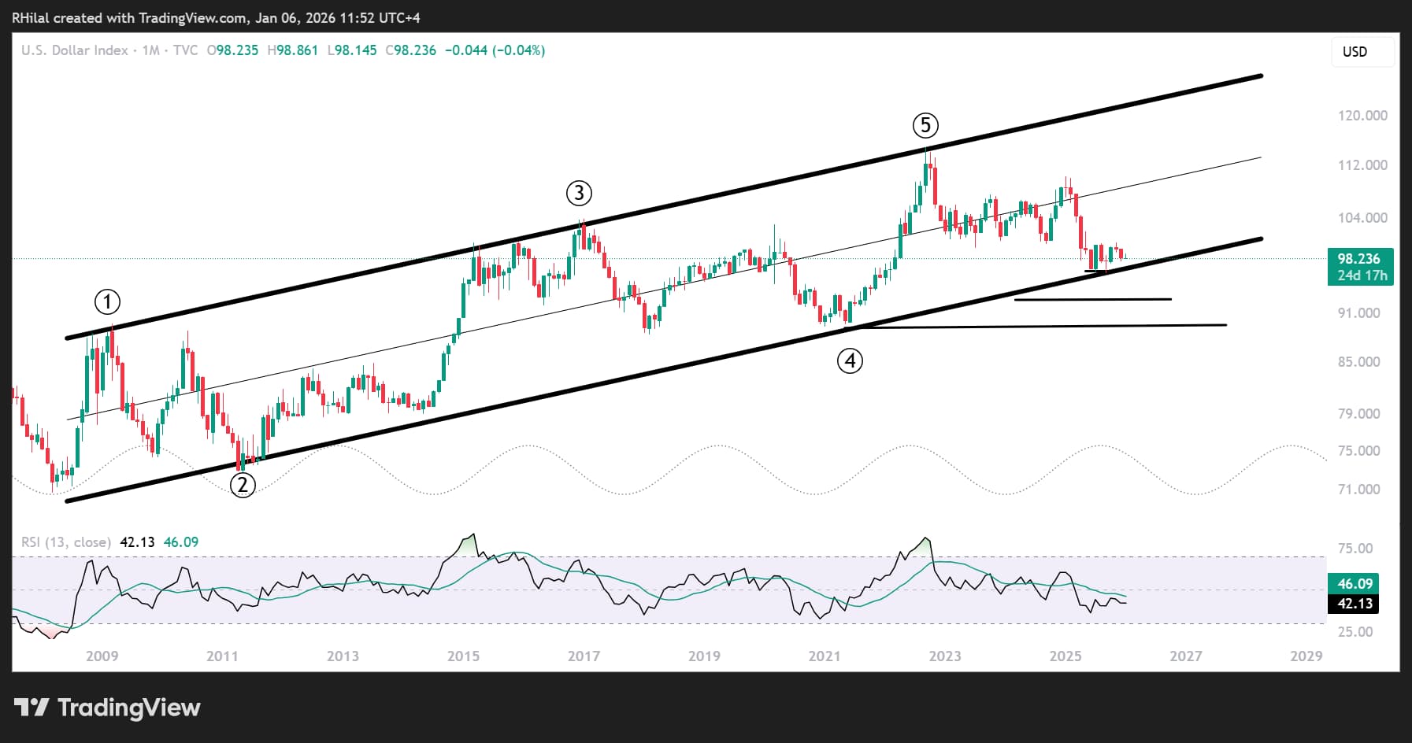Click the 120.000 price scale label

point(1362,116)
